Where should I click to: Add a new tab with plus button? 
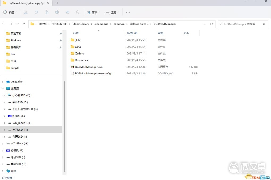tap(58, 3)
